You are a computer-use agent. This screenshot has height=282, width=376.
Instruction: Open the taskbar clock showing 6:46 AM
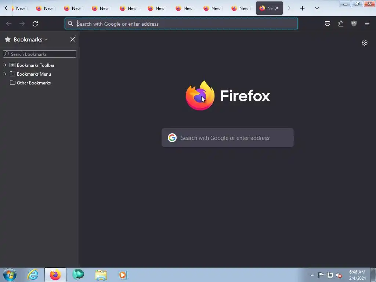357,275
